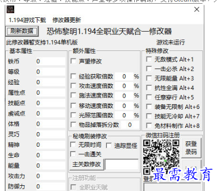This screenshot has height=191, width=217.
Task: Click the 移动速度倍数 percent field
Action: (124, 106)
